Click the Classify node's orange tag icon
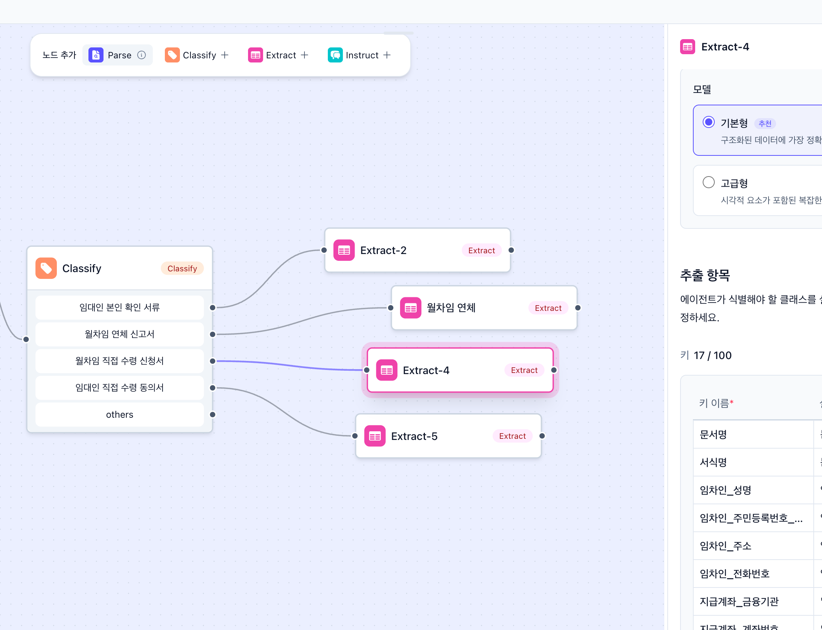This screenshot has height=630, width=822. click(x=46, y=268)
